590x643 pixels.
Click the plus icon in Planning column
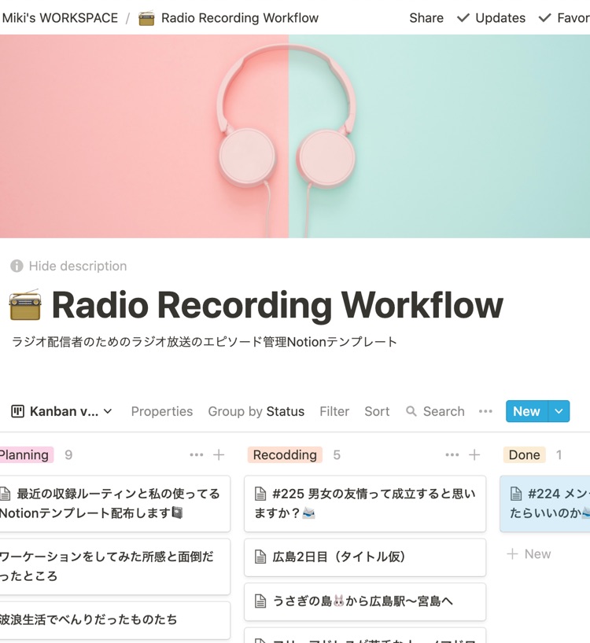pos(219,454)
